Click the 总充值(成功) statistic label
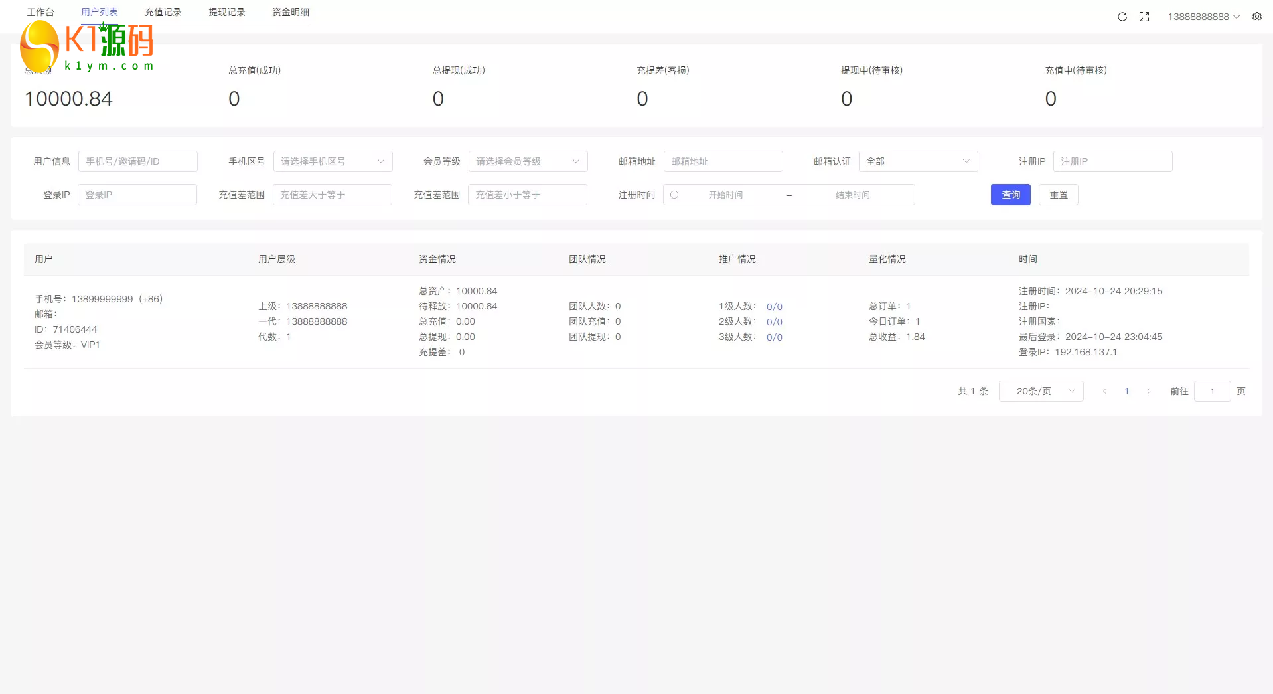The width and height of the screenshot is (1273, 694). coord(255,70)
